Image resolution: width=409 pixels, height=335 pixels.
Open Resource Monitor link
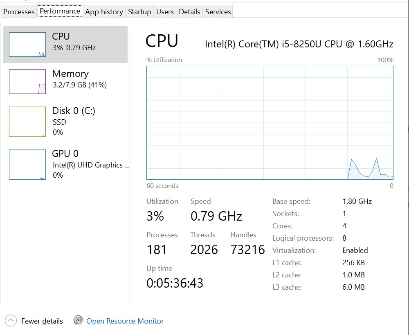point(125,321)
